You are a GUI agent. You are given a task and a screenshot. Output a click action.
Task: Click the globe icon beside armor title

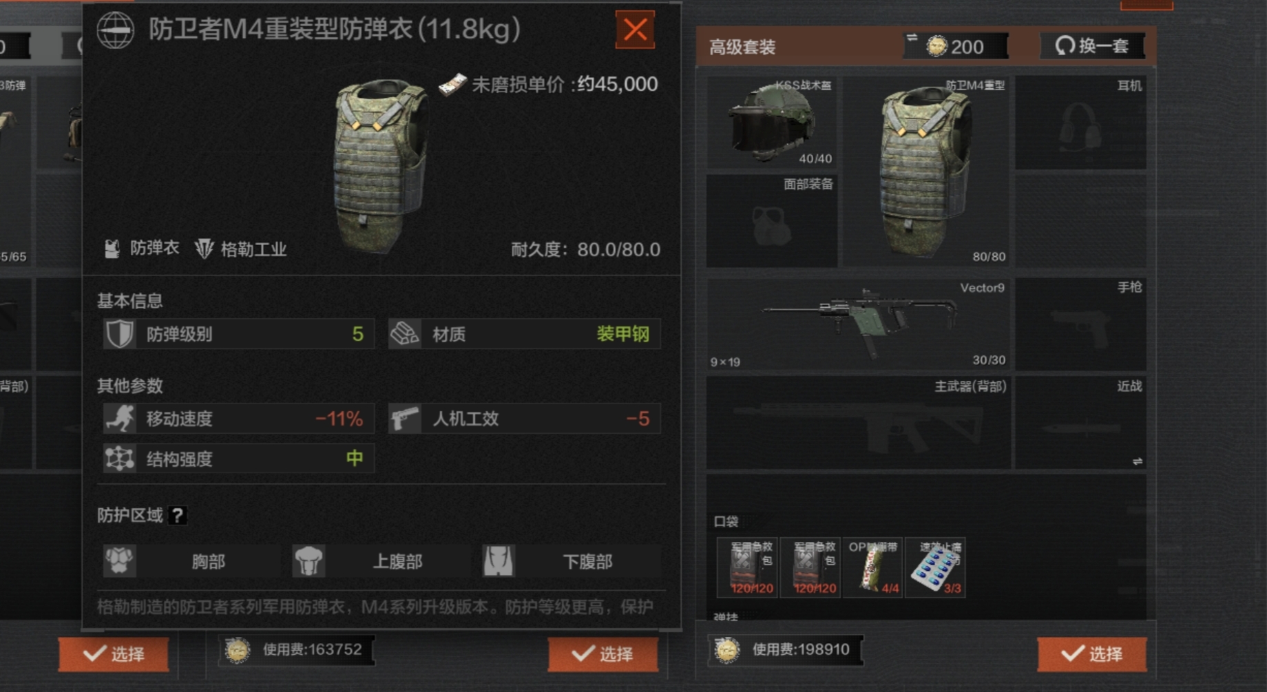click(x=115, y=30)
